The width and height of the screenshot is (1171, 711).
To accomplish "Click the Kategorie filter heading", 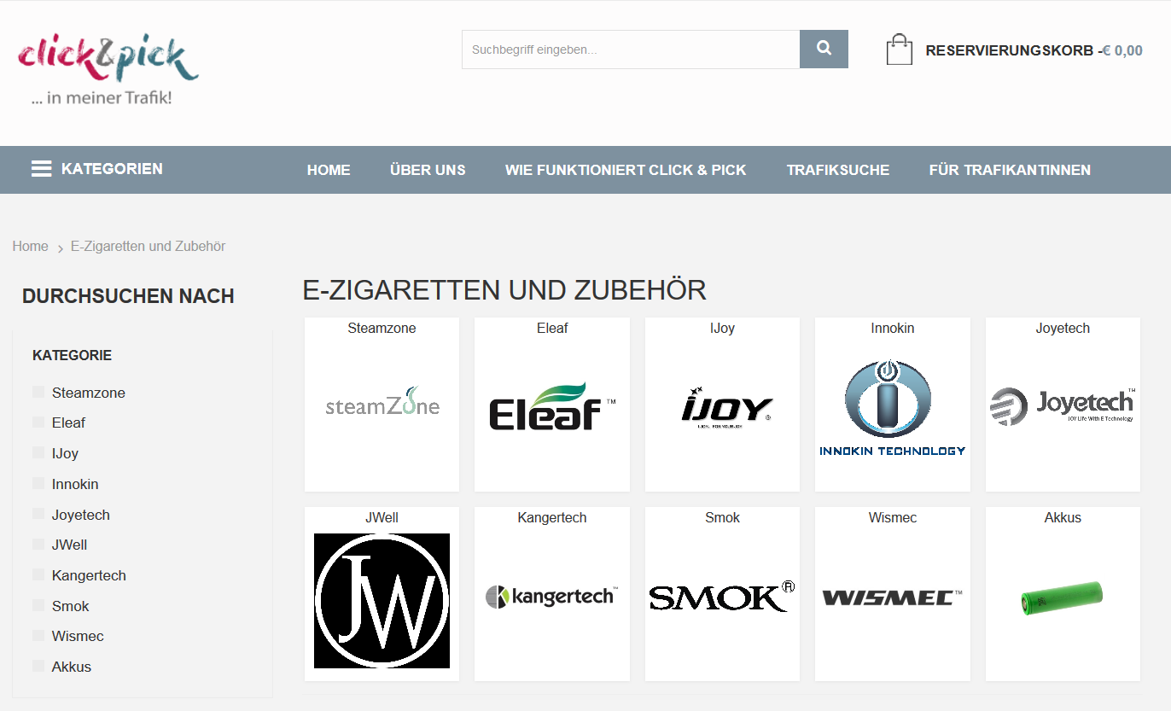I will (72, 355).
